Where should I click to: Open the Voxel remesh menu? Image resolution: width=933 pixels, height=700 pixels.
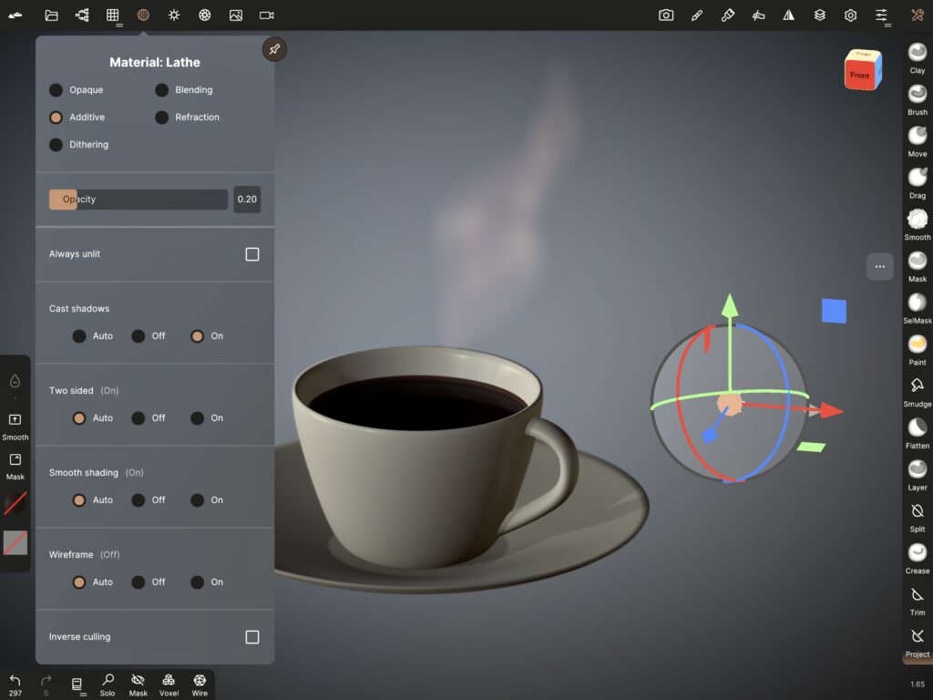(x=169, y=682)
